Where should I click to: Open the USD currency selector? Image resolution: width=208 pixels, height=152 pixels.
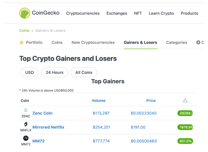(30, 72)
